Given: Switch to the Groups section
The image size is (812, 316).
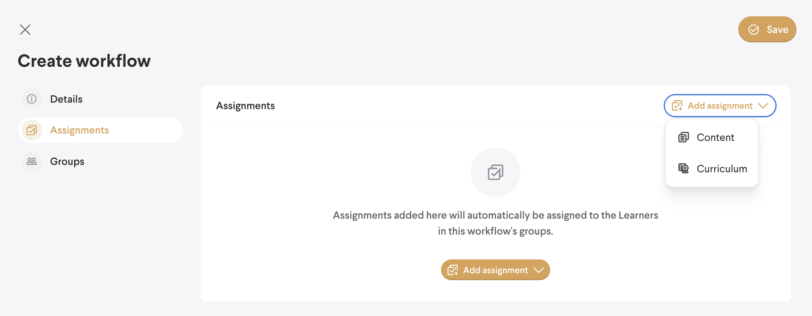Looking at the screenshot, I should 67,162.
